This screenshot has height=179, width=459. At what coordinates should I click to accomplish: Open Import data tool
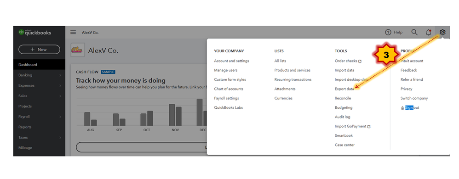point(344,70)
